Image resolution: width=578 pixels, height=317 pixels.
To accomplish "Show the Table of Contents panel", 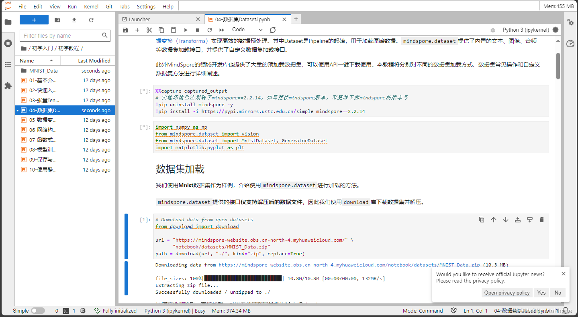I will [x=8, y=65].
